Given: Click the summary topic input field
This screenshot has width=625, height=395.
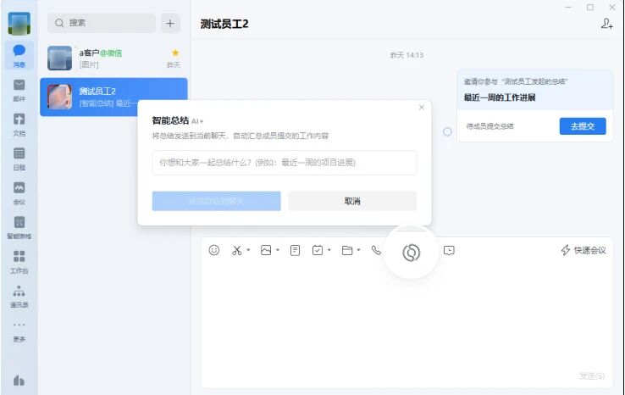Looking at the screenshot, I should tap(284, 163).
